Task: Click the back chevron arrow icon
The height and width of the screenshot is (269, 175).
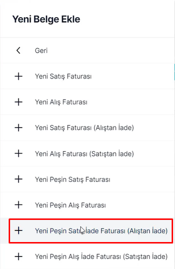Action: [18, 51]
